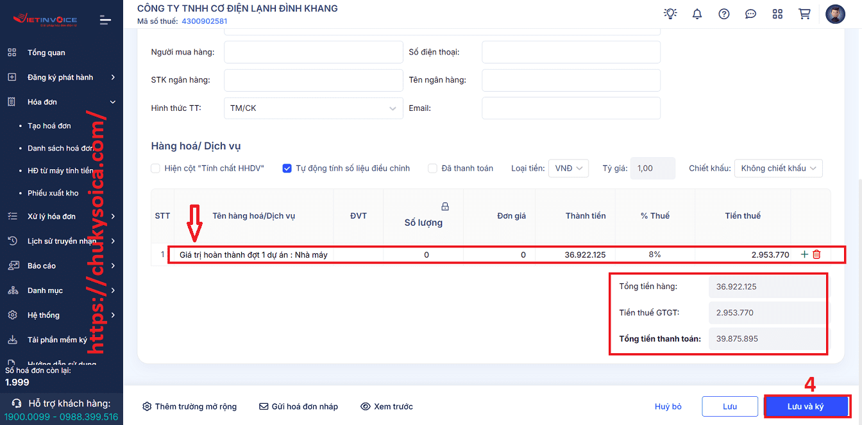Go to Tổng quan
Screen dimensions: 862x425
46,53
